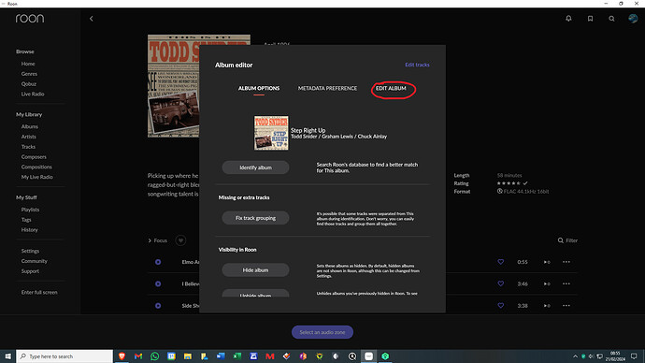The height and width of the screenshot is (363, 645).
Task: Toggle the heart favorite for 3:46 track
Action: (501, 283)
